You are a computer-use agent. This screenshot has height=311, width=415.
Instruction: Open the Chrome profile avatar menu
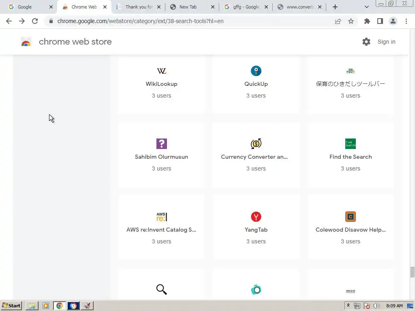pos(393,21)
